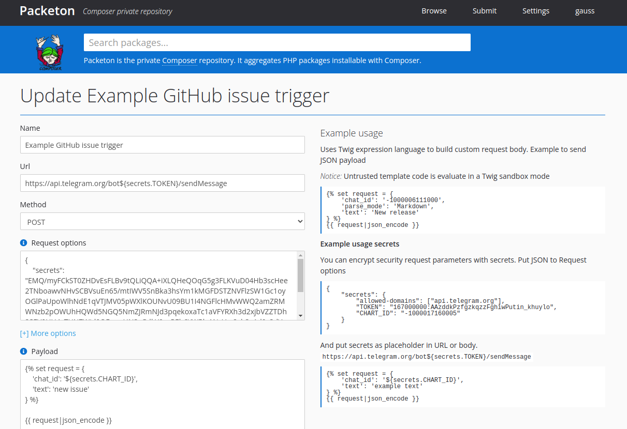Click the example secrets JSON code block
The height and width of the screenshot is (429, 627).
pos(462,308)
